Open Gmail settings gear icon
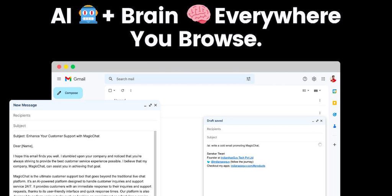This screenshot has height=196, width=392. [314, 79]
